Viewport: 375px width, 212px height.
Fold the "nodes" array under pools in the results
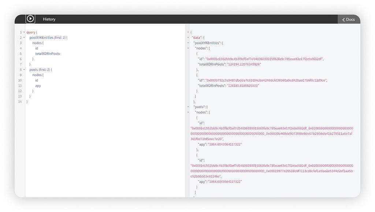pyautogui.click(x=188, y=112)
